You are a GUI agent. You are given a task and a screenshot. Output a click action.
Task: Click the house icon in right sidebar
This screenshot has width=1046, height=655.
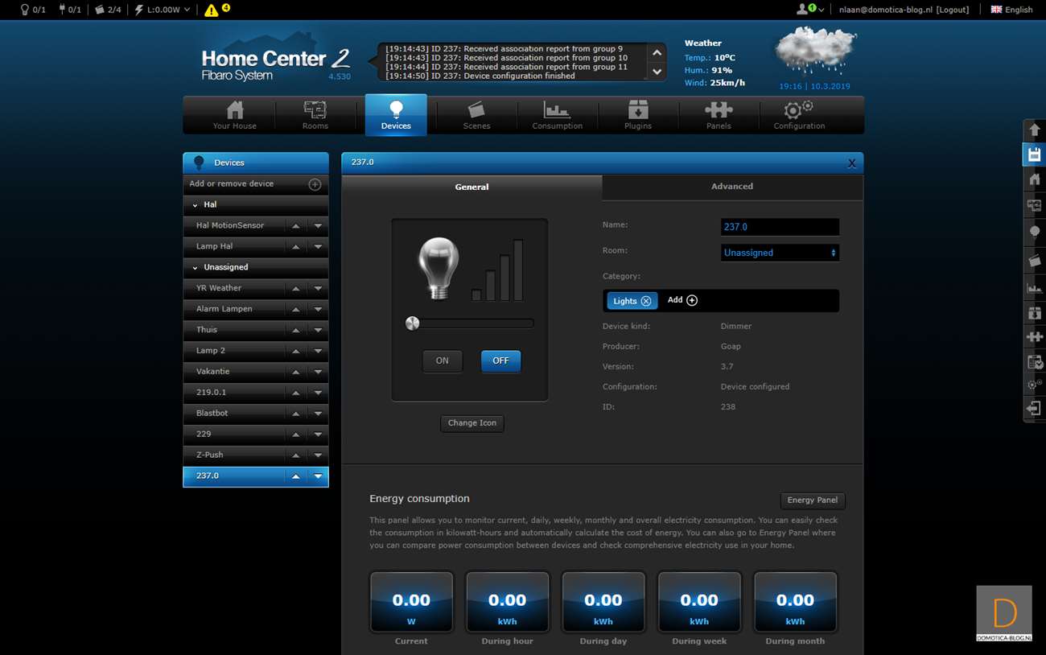1035,179
